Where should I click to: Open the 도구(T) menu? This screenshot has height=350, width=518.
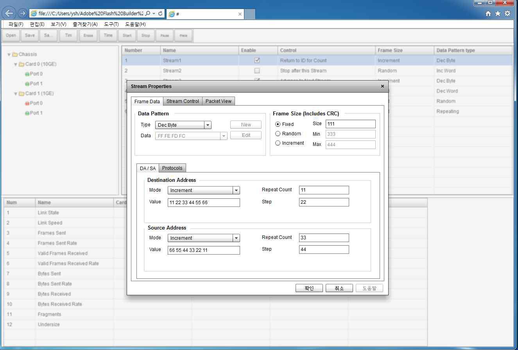point(111,24)
